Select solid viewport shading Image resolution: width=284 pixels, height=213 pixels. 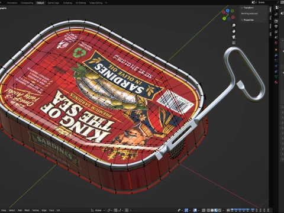212,210
